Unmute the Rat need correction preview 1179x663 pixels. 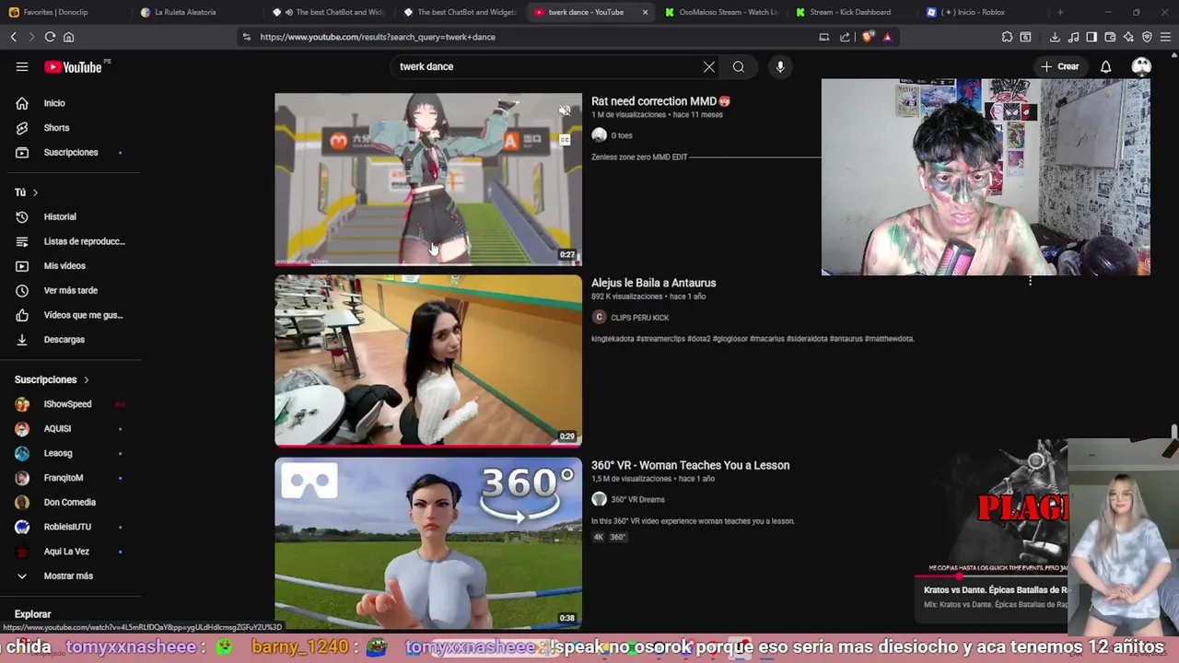[565, 110]
